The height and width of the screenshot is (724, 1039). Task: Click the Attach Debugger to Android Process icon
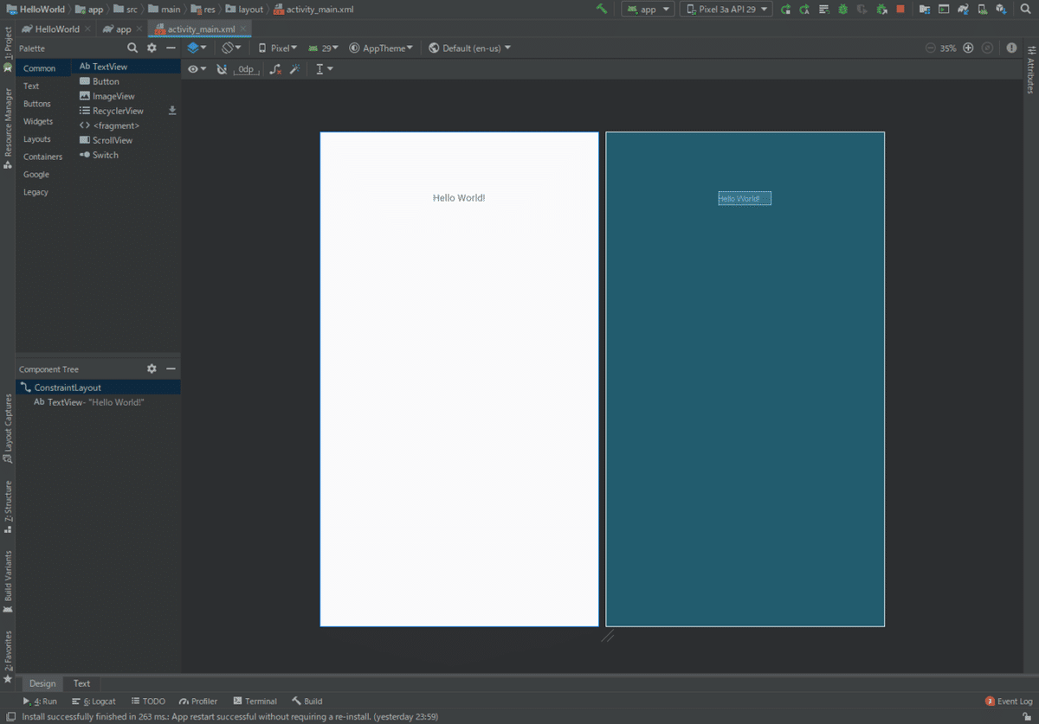click(881, 10)
